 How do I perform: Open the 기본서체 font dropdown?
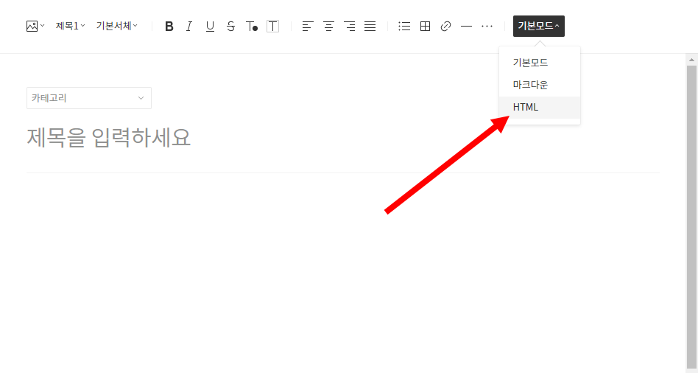point(116,26)
